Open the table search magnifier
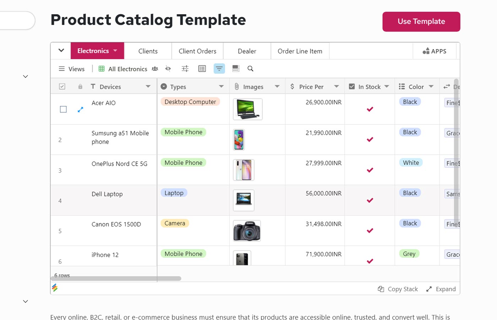Viewport: 497px width, 320px height. click(x=250, y=69)
